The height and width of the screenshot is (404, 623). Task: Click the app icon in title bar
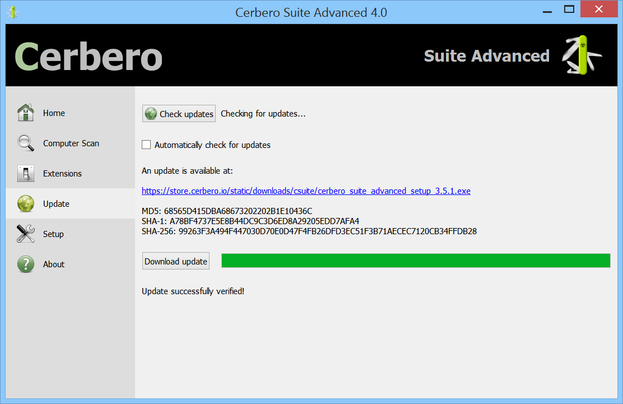click(x=12, y=12)
